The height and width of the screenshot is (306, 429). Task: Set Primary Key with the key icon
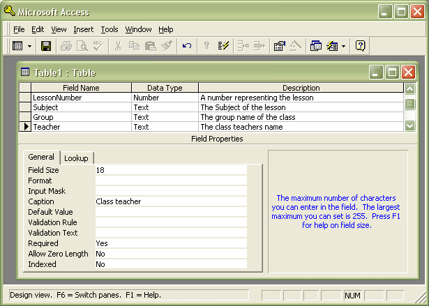[207, 46]
